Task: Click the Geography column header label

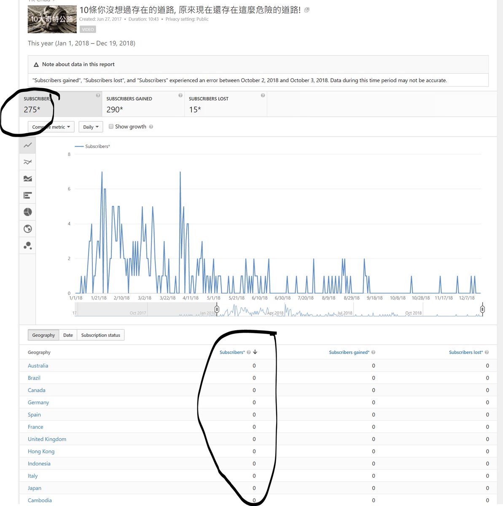Action: point(39,353)
